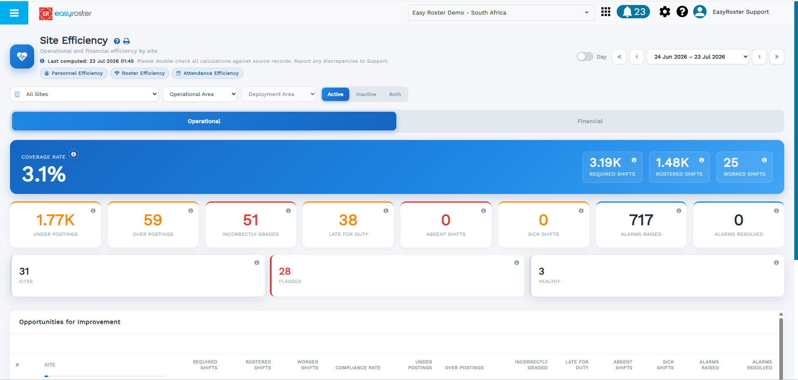
Task: Open the date range dropdown
Action: click(698, 57)
